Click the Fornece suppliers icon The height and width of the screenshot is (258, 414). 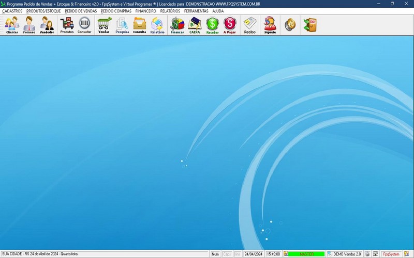[x=29, y=24]
